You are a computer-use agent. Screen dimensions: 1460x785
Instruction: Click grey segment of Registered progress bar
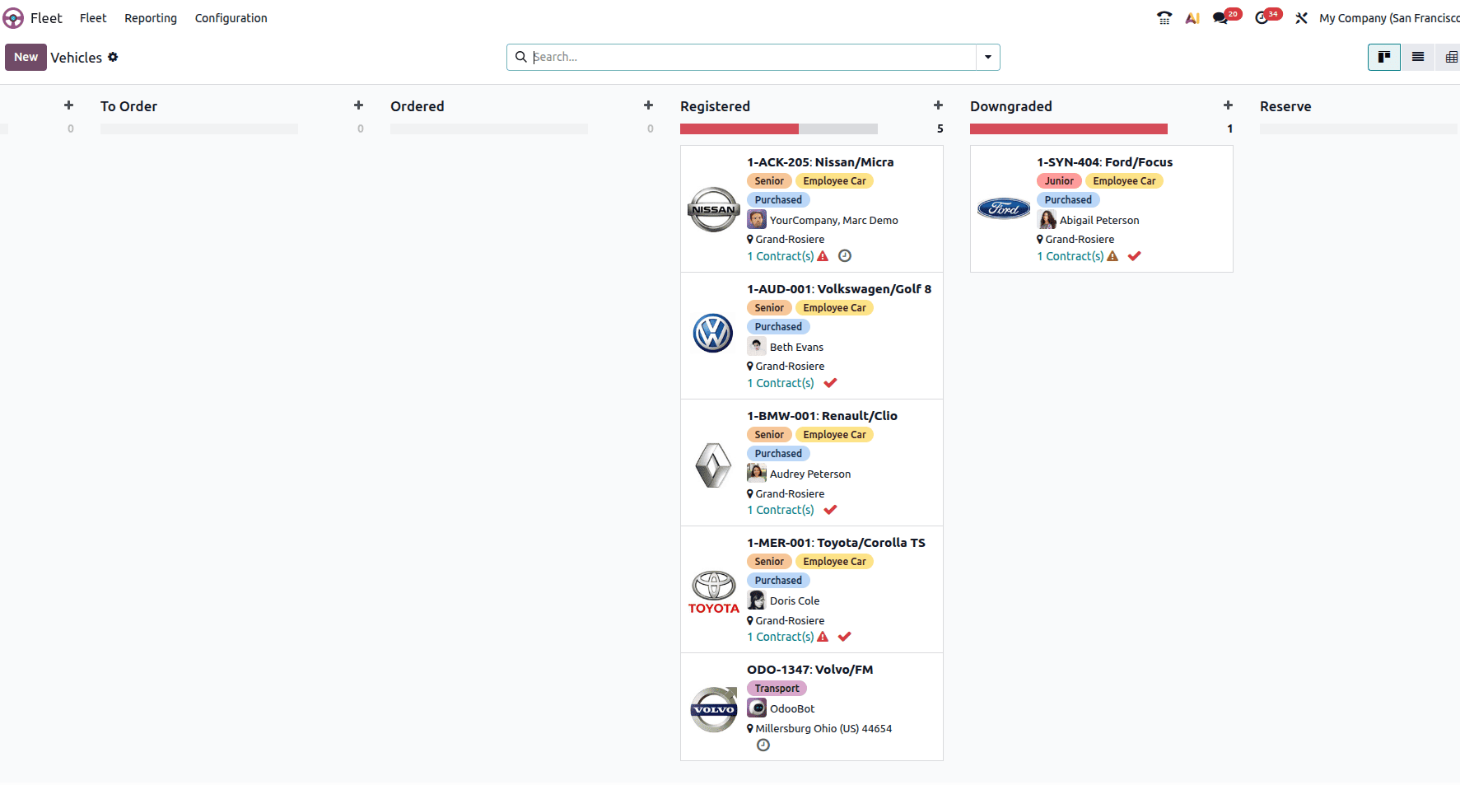click(838, 128)
